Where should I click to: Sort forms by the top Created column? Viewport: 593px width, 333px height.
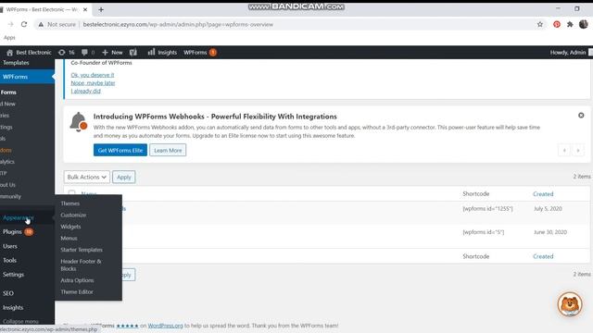[543, 193]
